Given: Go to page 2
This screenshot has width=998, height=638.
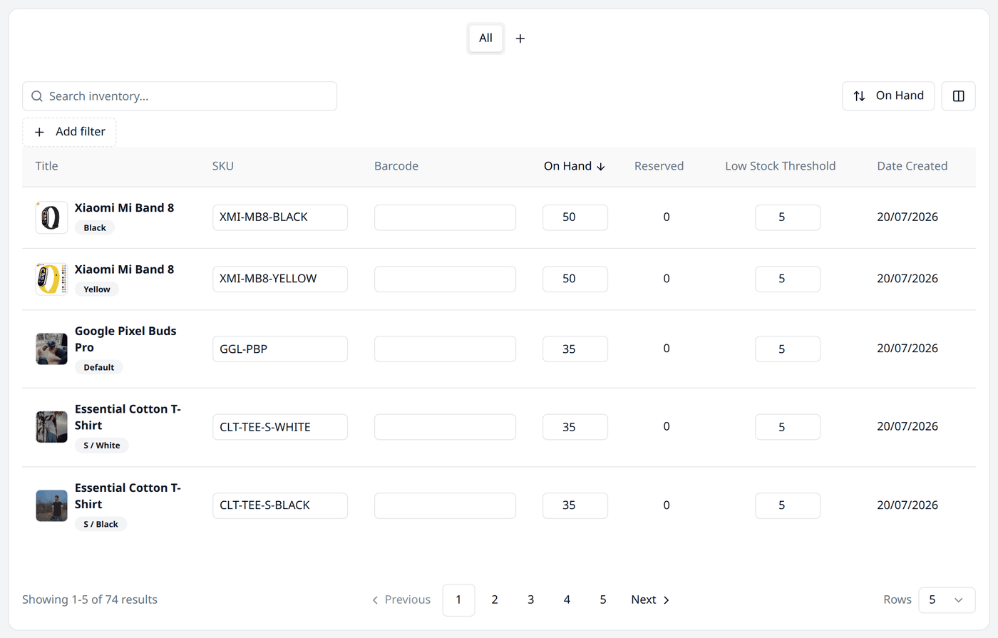Looking at the screenshot, I should 495,600.
